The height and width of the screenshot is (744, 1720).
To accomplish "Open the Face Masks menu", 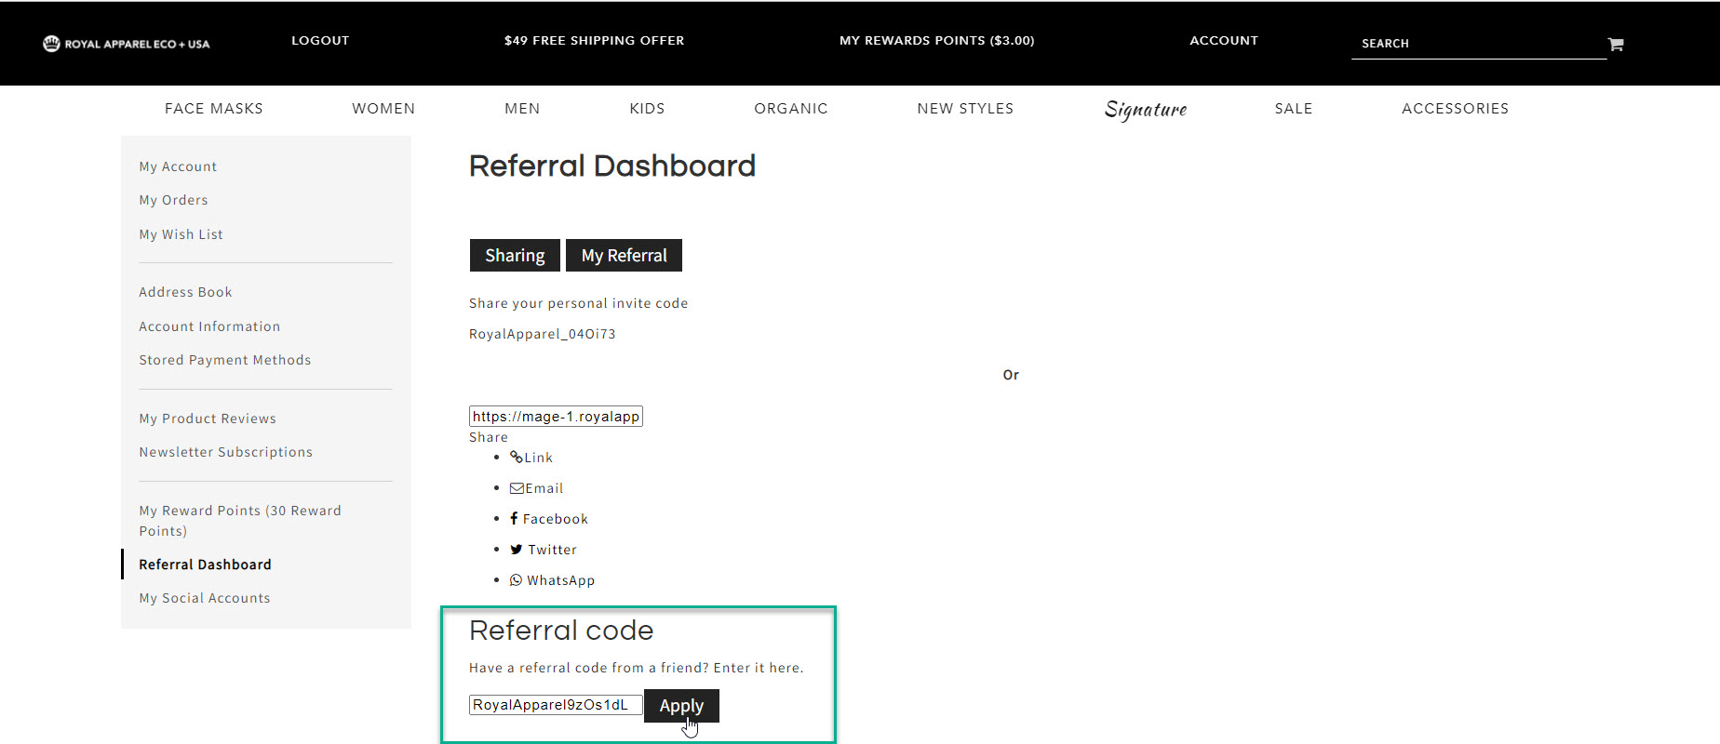I will click(x=214, y=109).
